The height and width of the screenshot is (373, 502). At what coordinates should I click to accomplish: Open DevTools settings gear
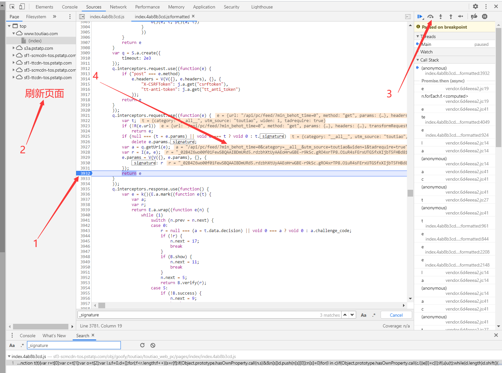pyautogui.click(x=476, y=7)
